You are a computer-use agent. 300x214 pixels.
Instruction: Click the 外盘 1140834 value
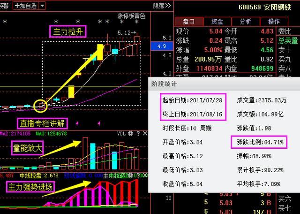point(210,69)
